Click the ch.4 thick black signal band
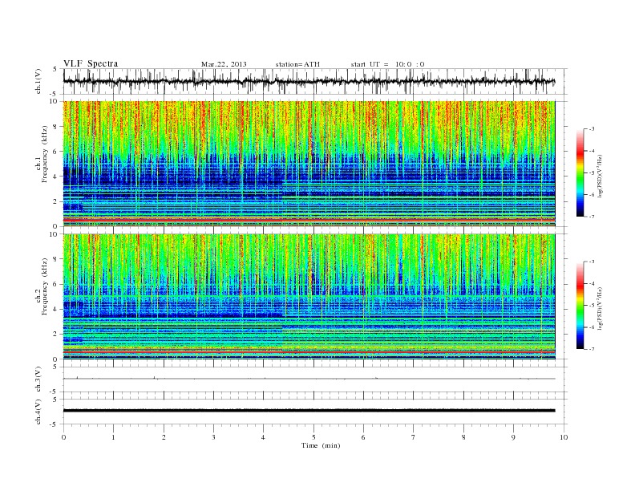This screenshot has height=491, width=635. (x=309, y=411)
